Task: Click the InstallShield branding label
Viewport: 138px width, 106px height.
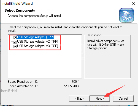Action: 9,91
